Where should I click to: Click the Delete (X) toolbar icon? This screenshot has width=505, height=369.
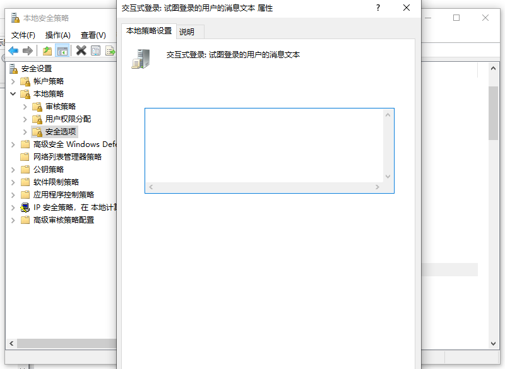(x=81, y=50)
